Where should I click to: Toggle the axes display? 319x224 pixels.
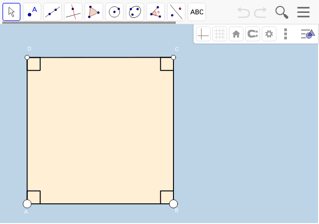(203, 34)
